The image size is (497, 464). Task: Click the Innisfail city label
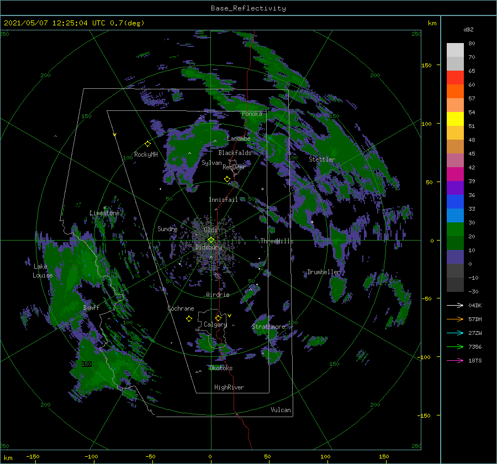tap(224, 200)
